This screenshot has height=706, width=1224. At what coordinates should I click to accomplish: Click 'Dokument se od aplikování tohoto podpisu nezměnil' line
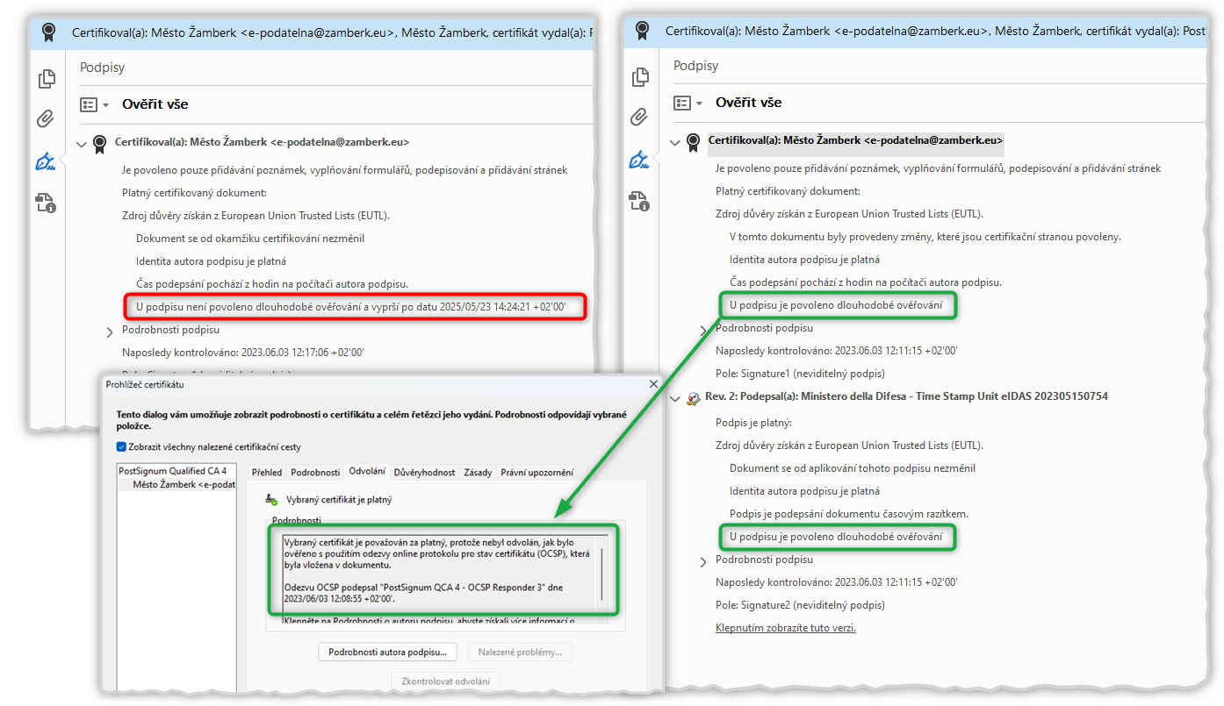click(x=853, y=468)
